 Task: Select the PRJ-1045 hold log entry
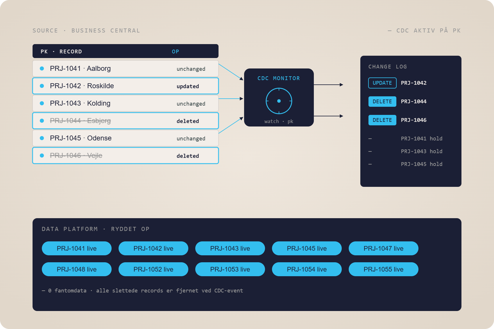tap(422, 164)
